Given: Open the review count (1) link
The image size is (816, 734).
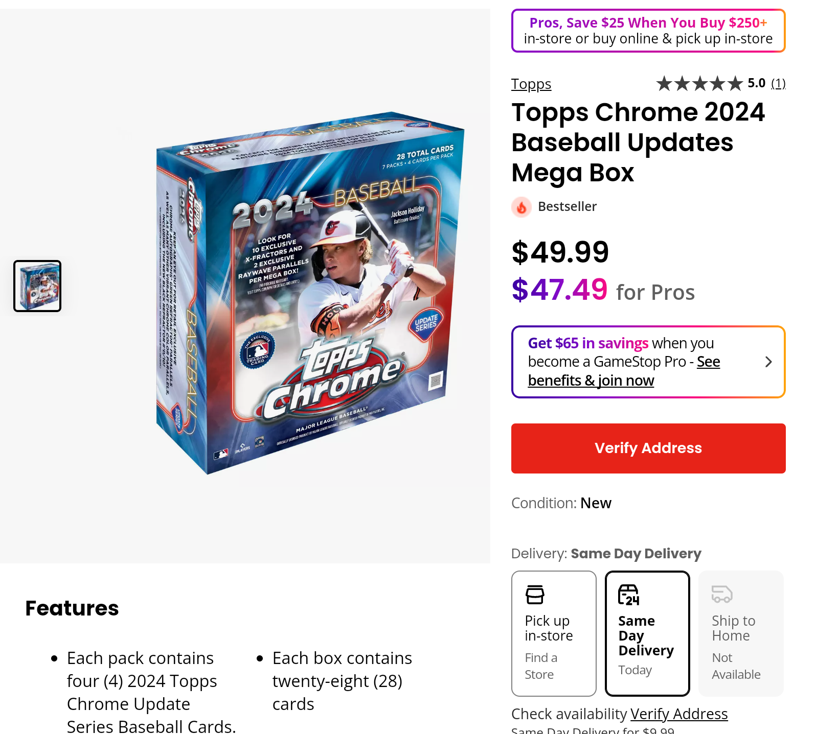Looking at the screenshot, I should tap(778, 83).
